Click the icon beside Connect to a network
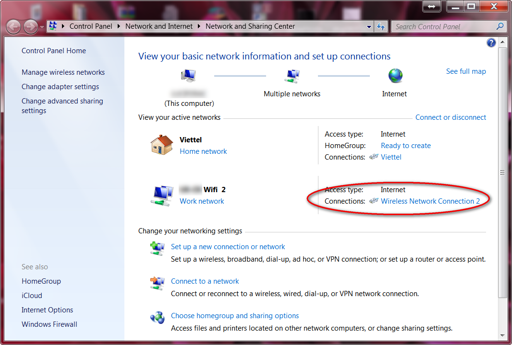Screen dimensions: 512x345 point(157,283)
